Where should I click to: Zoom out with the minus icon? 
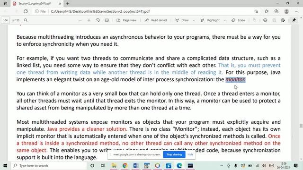(80, 20)
